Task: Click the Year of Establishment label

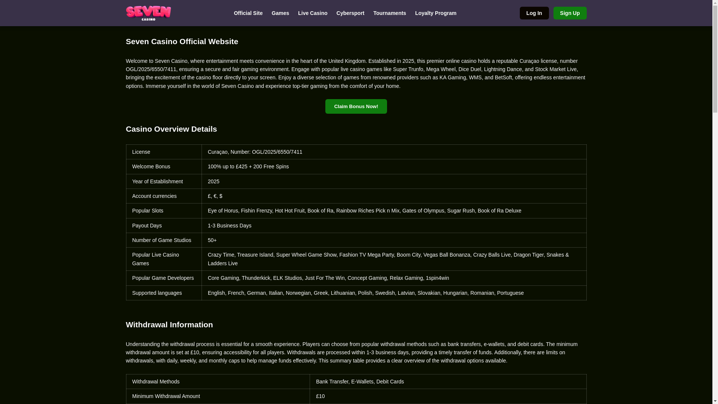Action: (164, 181)
